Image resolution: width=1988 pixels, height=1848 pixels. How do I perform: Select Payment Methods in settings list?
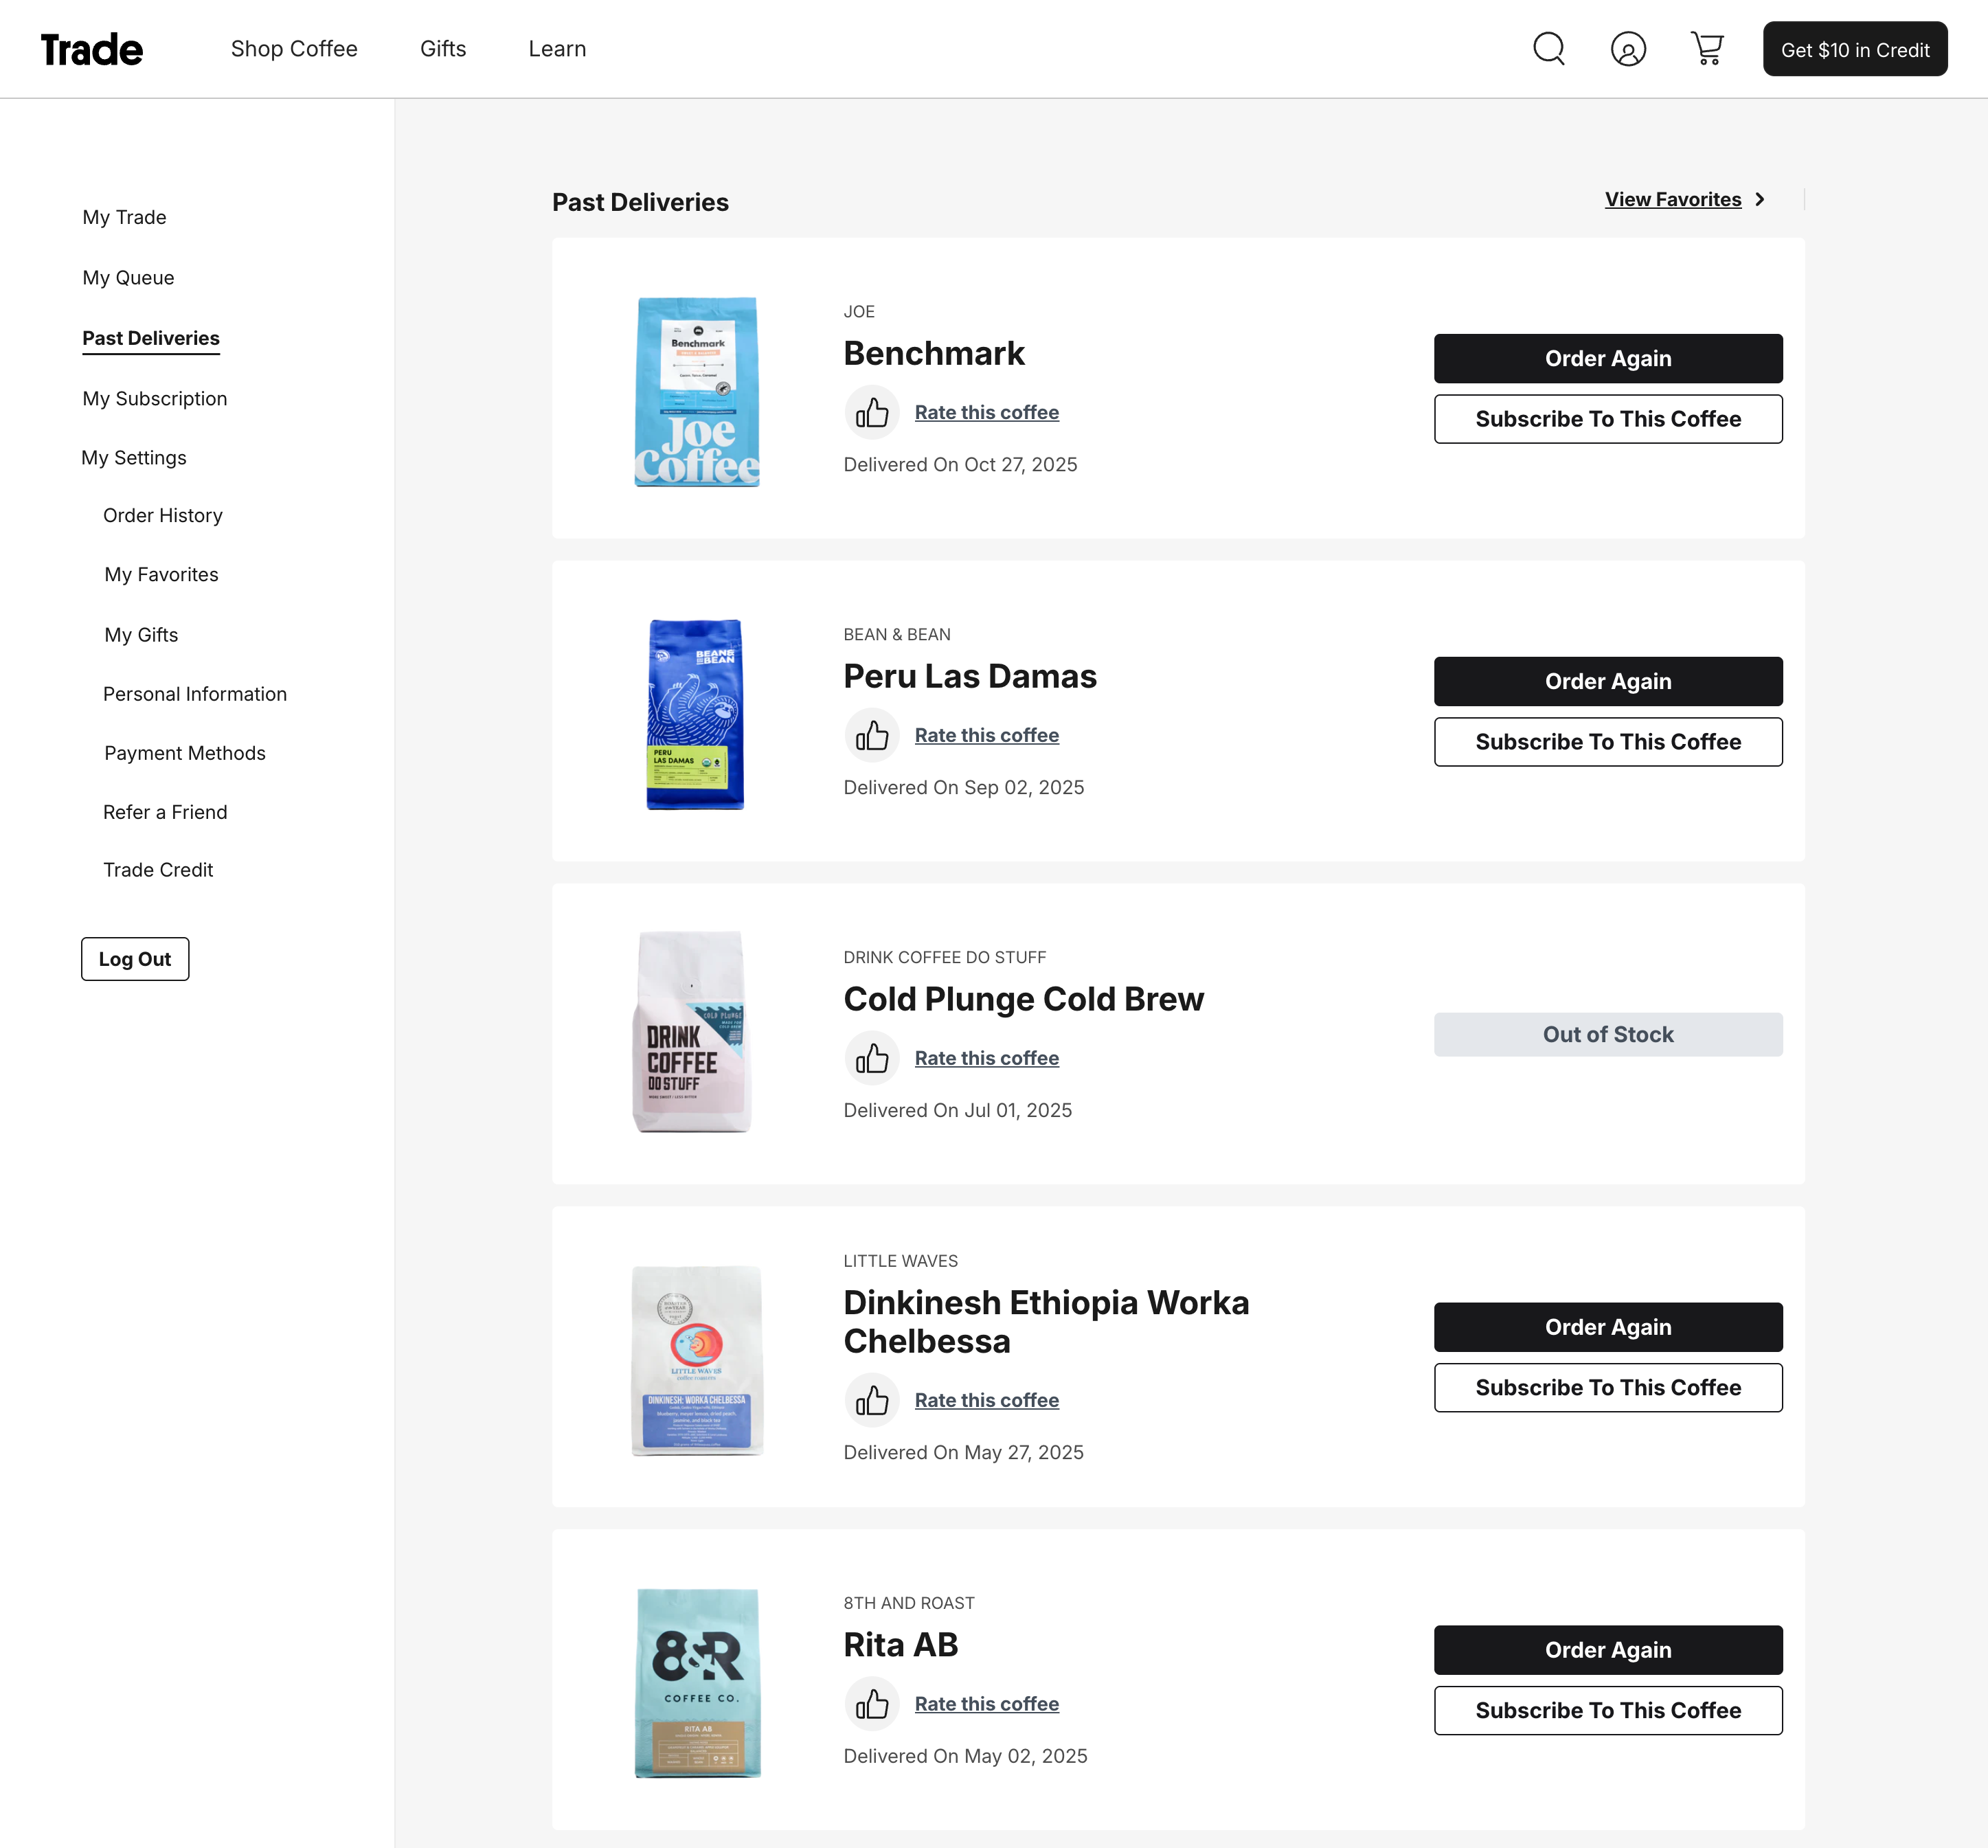[x=185, y=753]
